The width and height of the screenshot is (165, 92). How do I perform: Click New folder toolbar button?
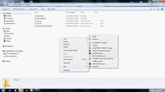[x=51, y=9]
